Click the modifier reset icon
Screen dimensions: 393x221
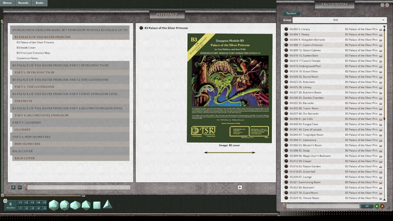coord(5,201)
